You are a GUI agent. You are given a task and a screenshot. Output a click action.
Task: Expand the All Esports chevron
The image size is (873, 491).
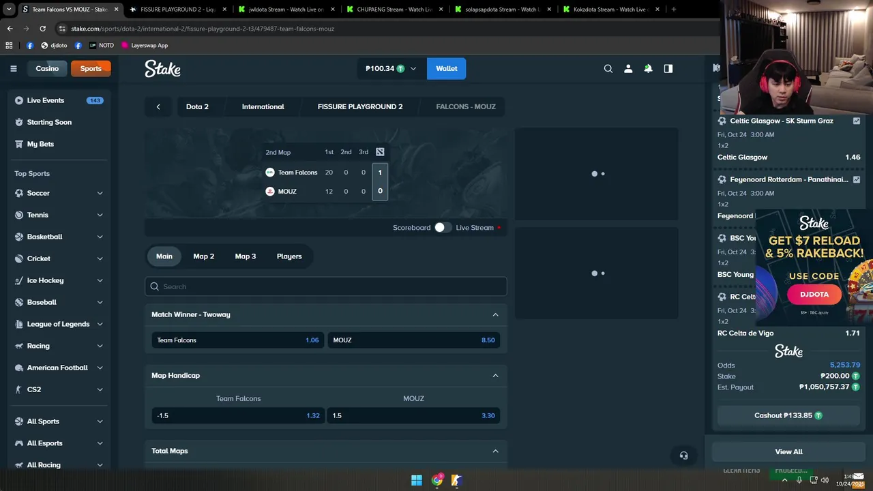100,443
